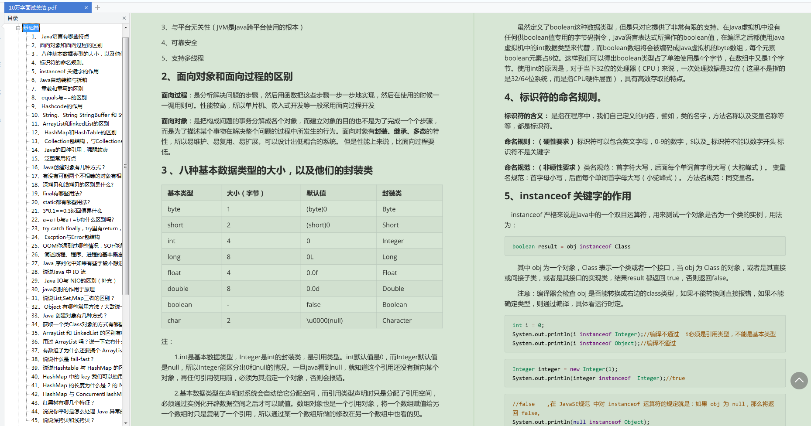Open outline item 15、泛型常用特点
The width and height of the screenshot is (811, 426).
coord(54,159)
